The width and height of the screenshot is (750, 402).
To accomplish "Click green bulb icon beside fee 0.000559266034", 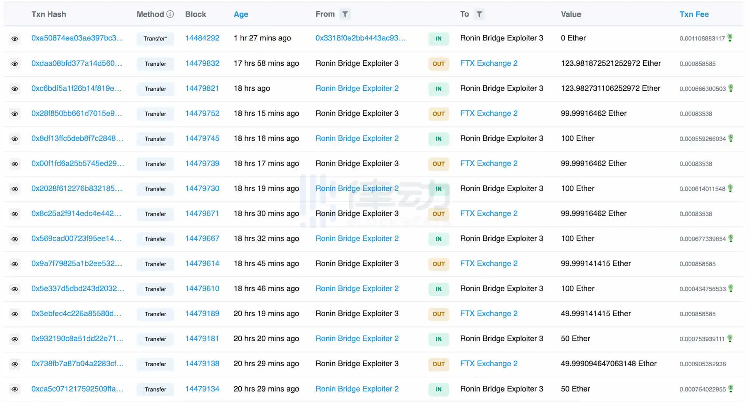I will [x=730, y=138].
